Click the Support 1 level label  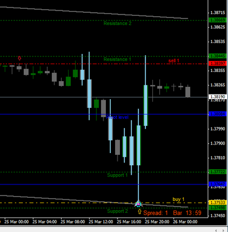117,175
